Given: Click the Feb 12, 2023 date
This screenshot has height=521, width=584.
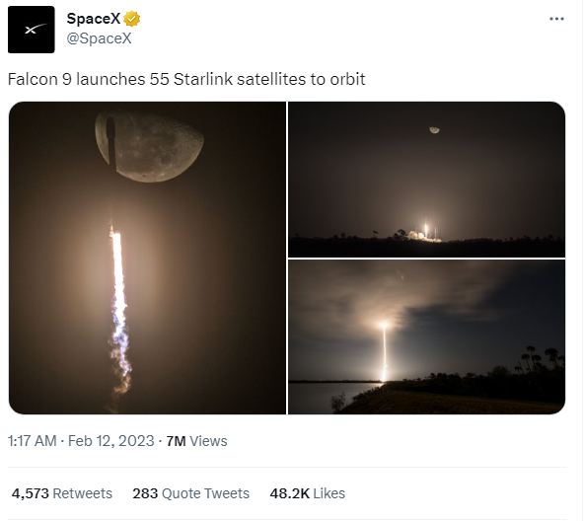Looking at the screenshot, I should tap(111, 441).
